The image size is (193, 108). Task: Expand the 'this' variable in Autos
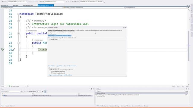tap(2, 96)
